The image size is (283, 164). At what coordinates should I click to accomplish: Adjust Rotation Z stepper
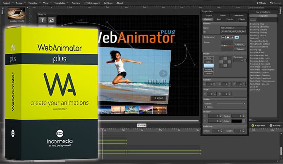pos(244,84)
